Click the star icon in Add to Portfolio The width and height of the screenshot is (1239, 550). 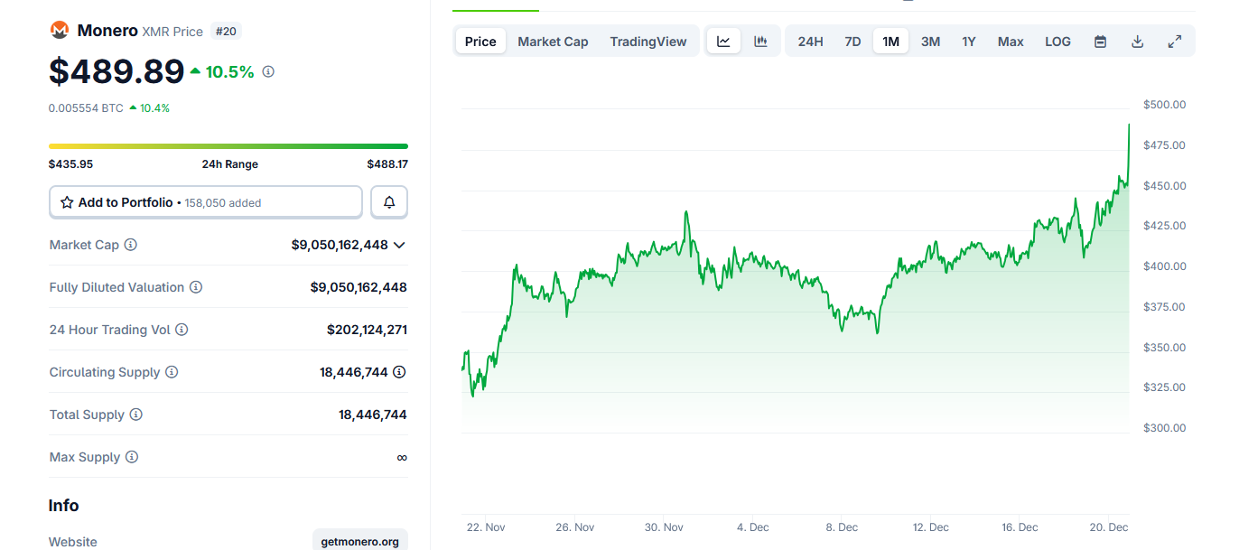(67, 202)
